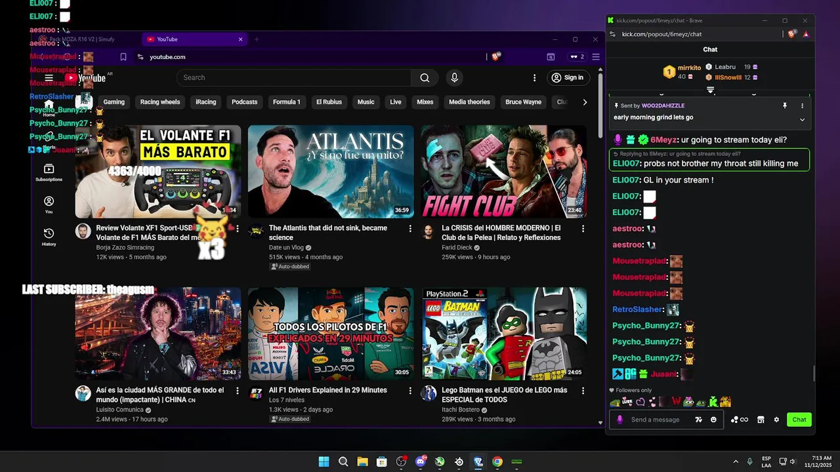Show hidden system tray icons
Image resolution: width=840 pixels, height=472 pixels.
[x=736, y=462]
